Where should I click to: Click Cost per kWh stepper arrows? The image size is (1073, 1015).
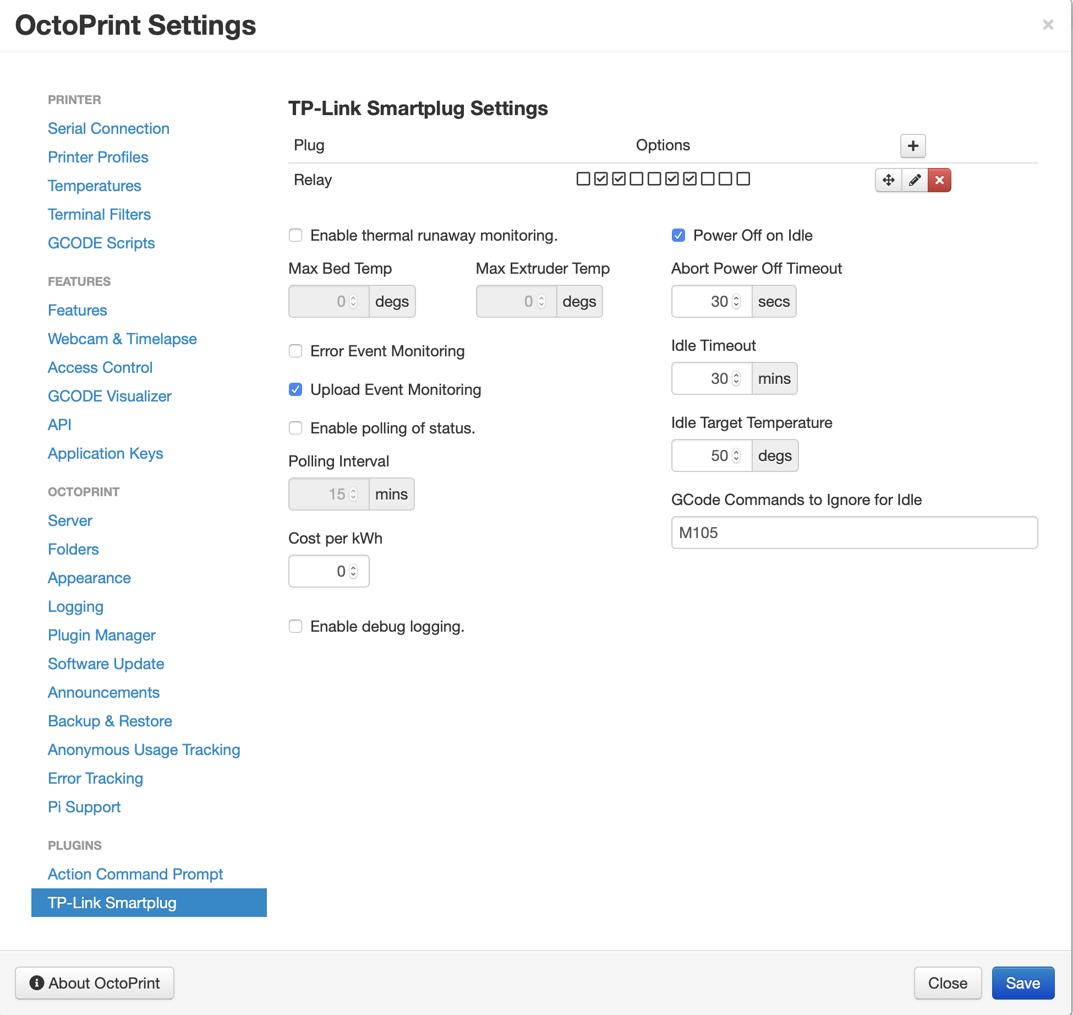pos(353,572)
